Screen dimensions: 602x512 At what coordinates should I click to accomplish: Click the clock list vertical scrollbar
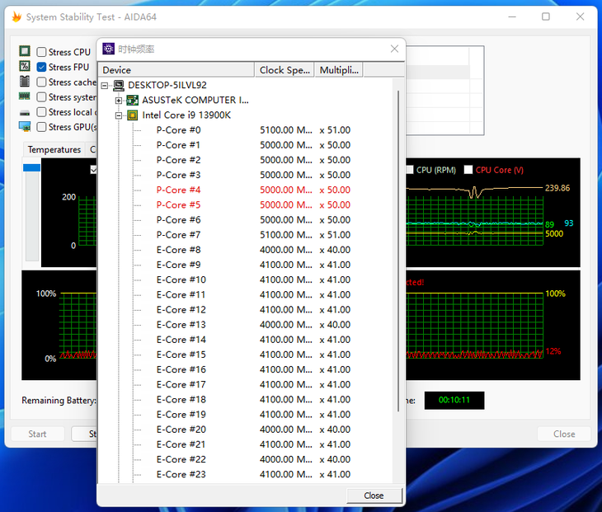coord(398,251)
